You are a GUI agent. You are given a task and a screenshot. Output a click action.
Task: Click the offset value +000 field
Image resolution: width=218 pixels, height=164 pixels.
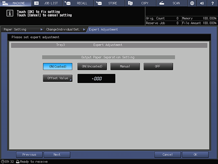pyautogui.click(x=97, y=79)
